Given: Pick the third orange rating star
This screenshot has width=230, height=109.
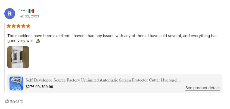Looking at the screenshot, I should tap(18, 26).
